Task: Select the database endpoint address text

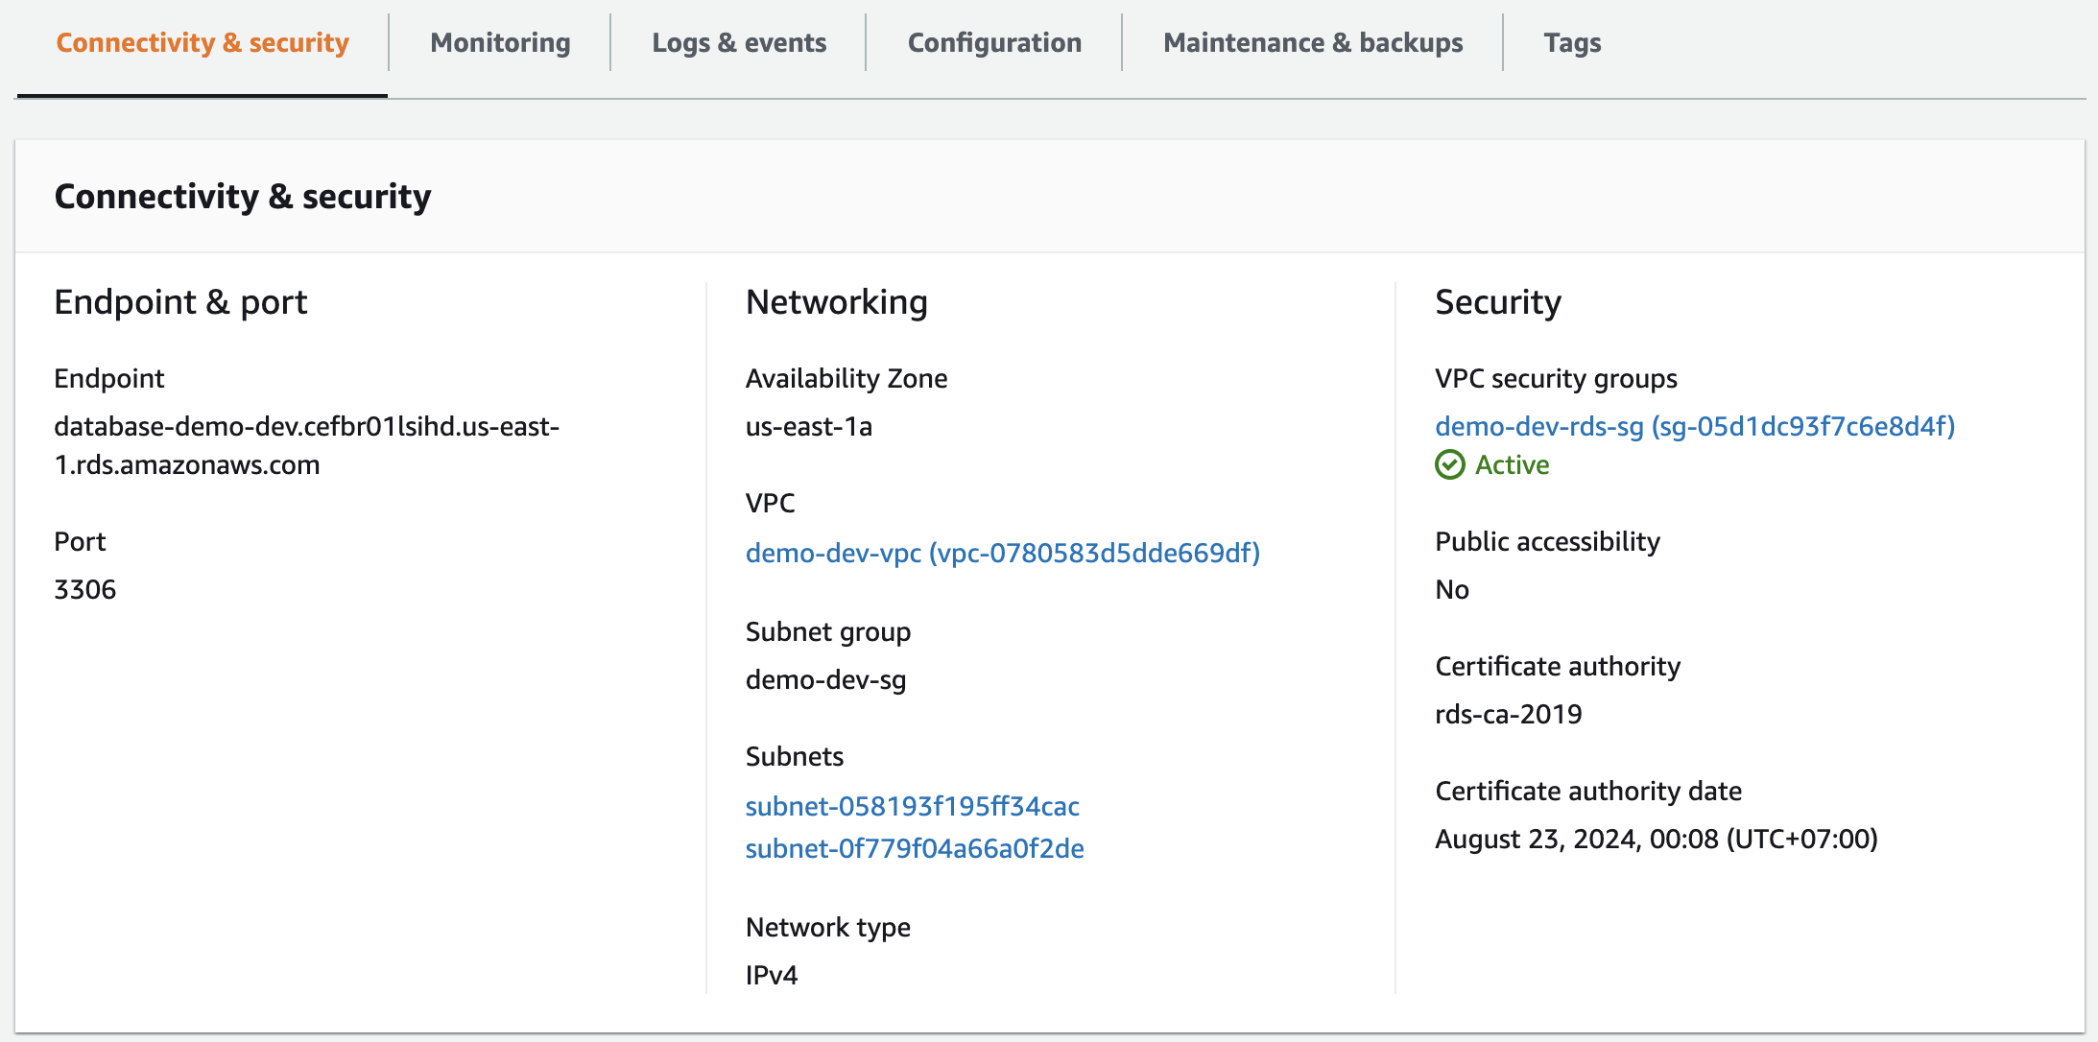Action: tap(307, 446)
